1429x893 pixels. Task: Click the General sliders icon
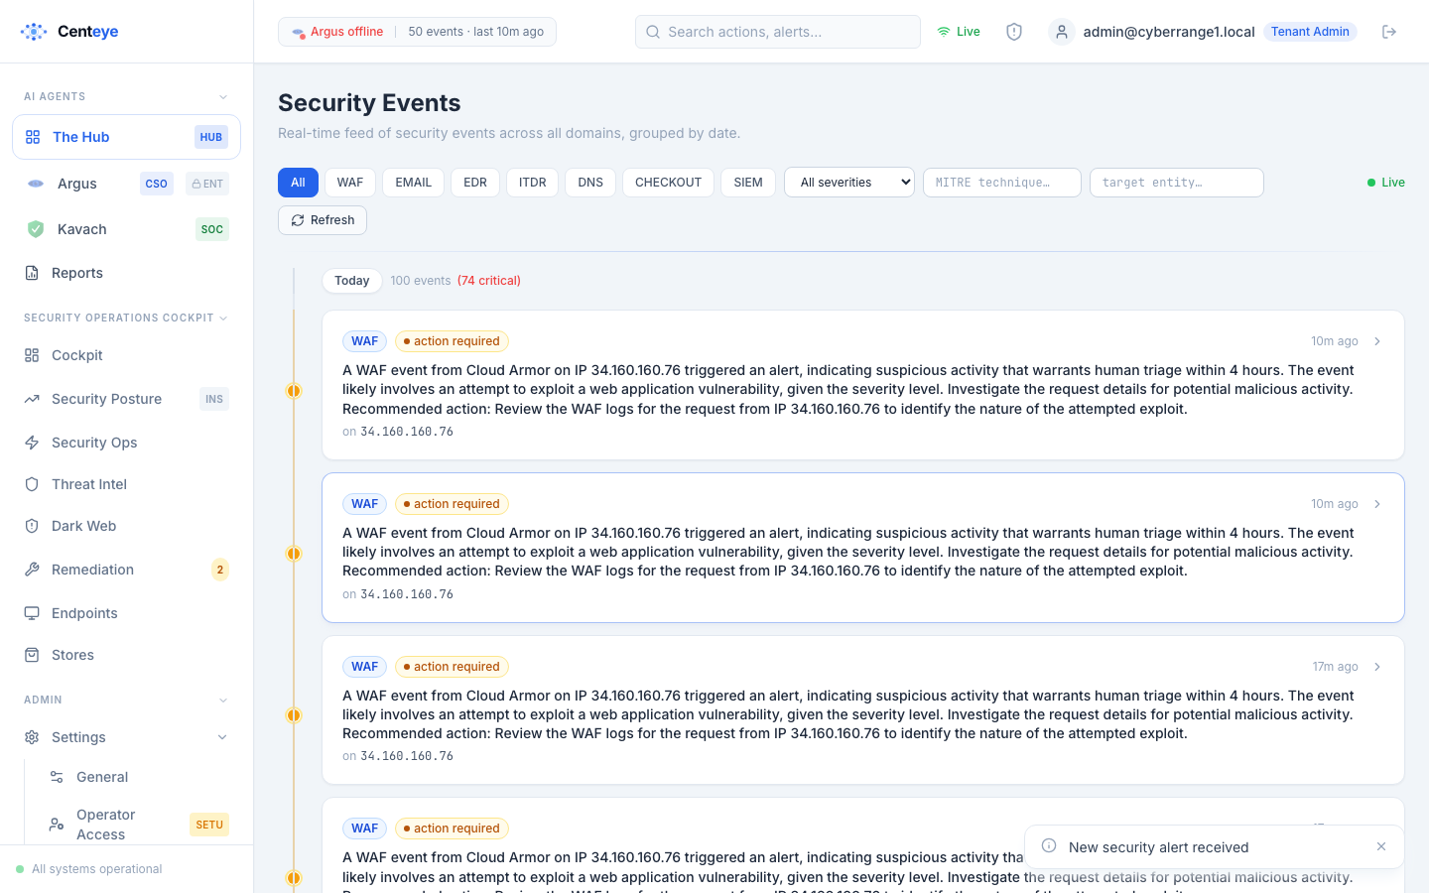(57, 777)
